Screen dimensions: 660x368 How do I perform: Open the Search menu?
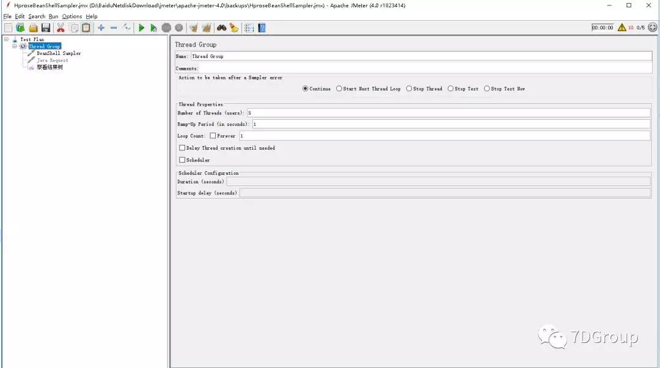click(37, 17)
